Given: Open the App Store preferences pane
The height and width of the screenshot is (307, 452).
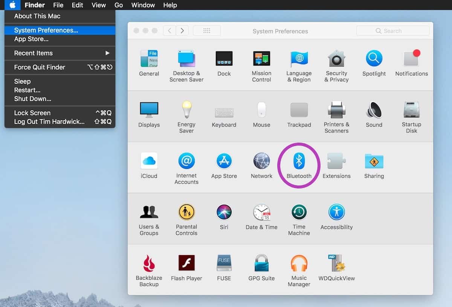Looking at the screenshot, I should pos(224,166).
